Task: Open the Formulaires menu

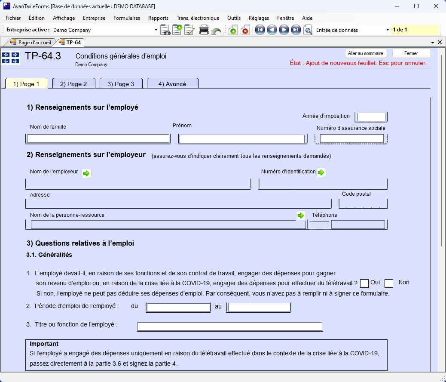Action: click(127, 18)
